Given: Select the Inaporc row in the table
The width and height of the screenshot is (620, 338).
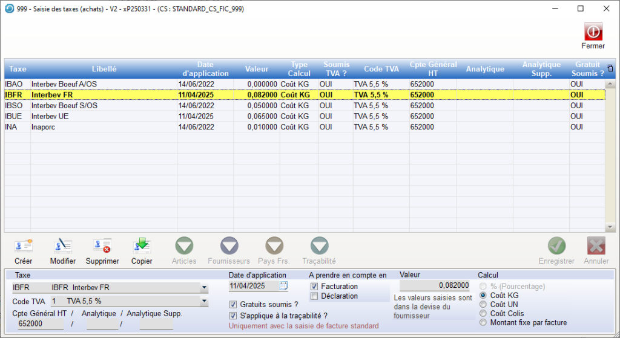Looking at the screenshot, I should coord(91,127).
